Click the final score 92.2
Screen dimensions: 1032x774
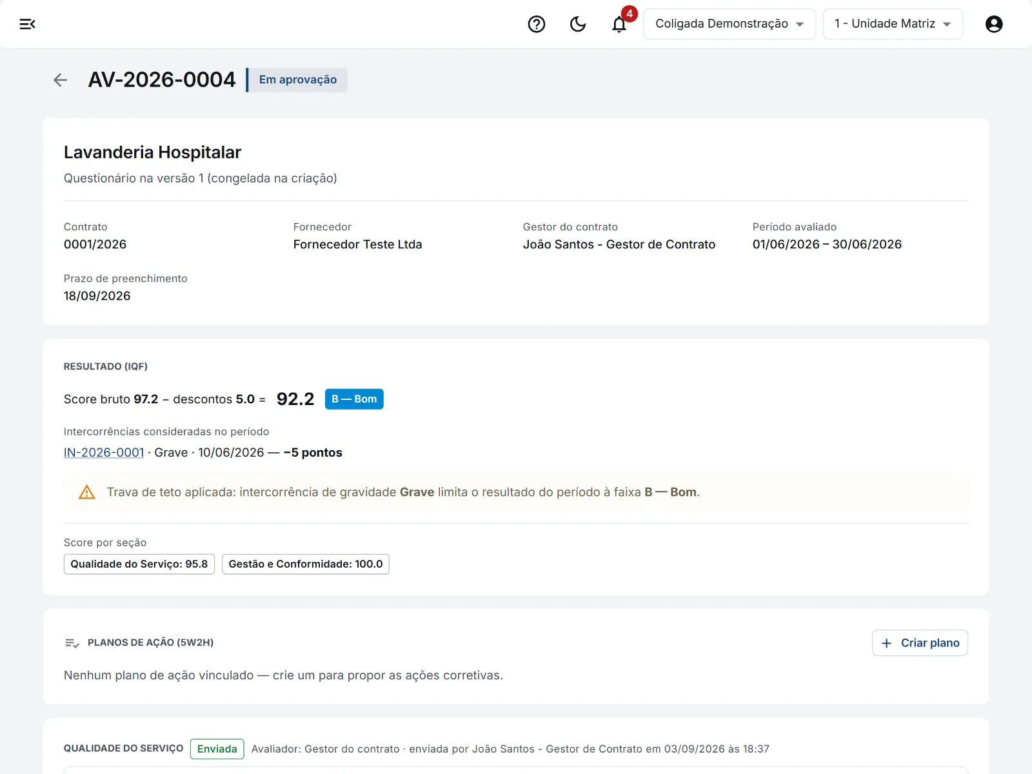click(x=295, y=399)
